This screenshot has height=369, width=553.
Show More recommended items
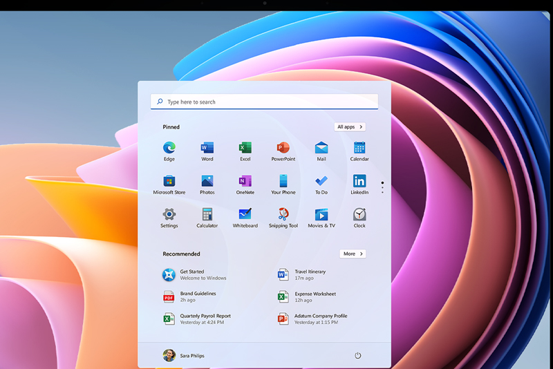tap(353, 254)
